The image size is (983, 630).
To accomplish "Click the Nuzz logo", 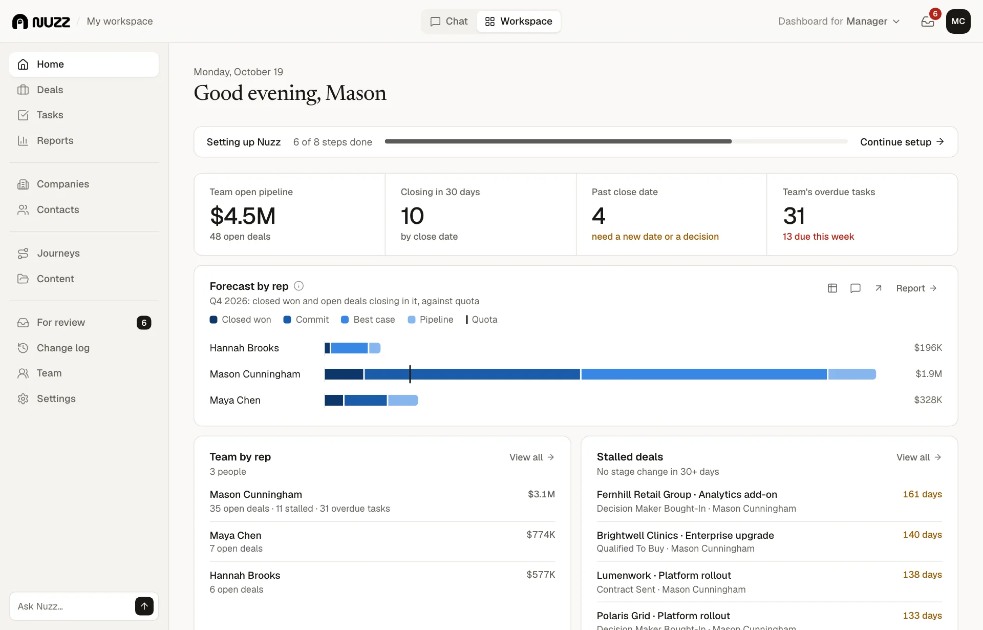I will [41, 22].
